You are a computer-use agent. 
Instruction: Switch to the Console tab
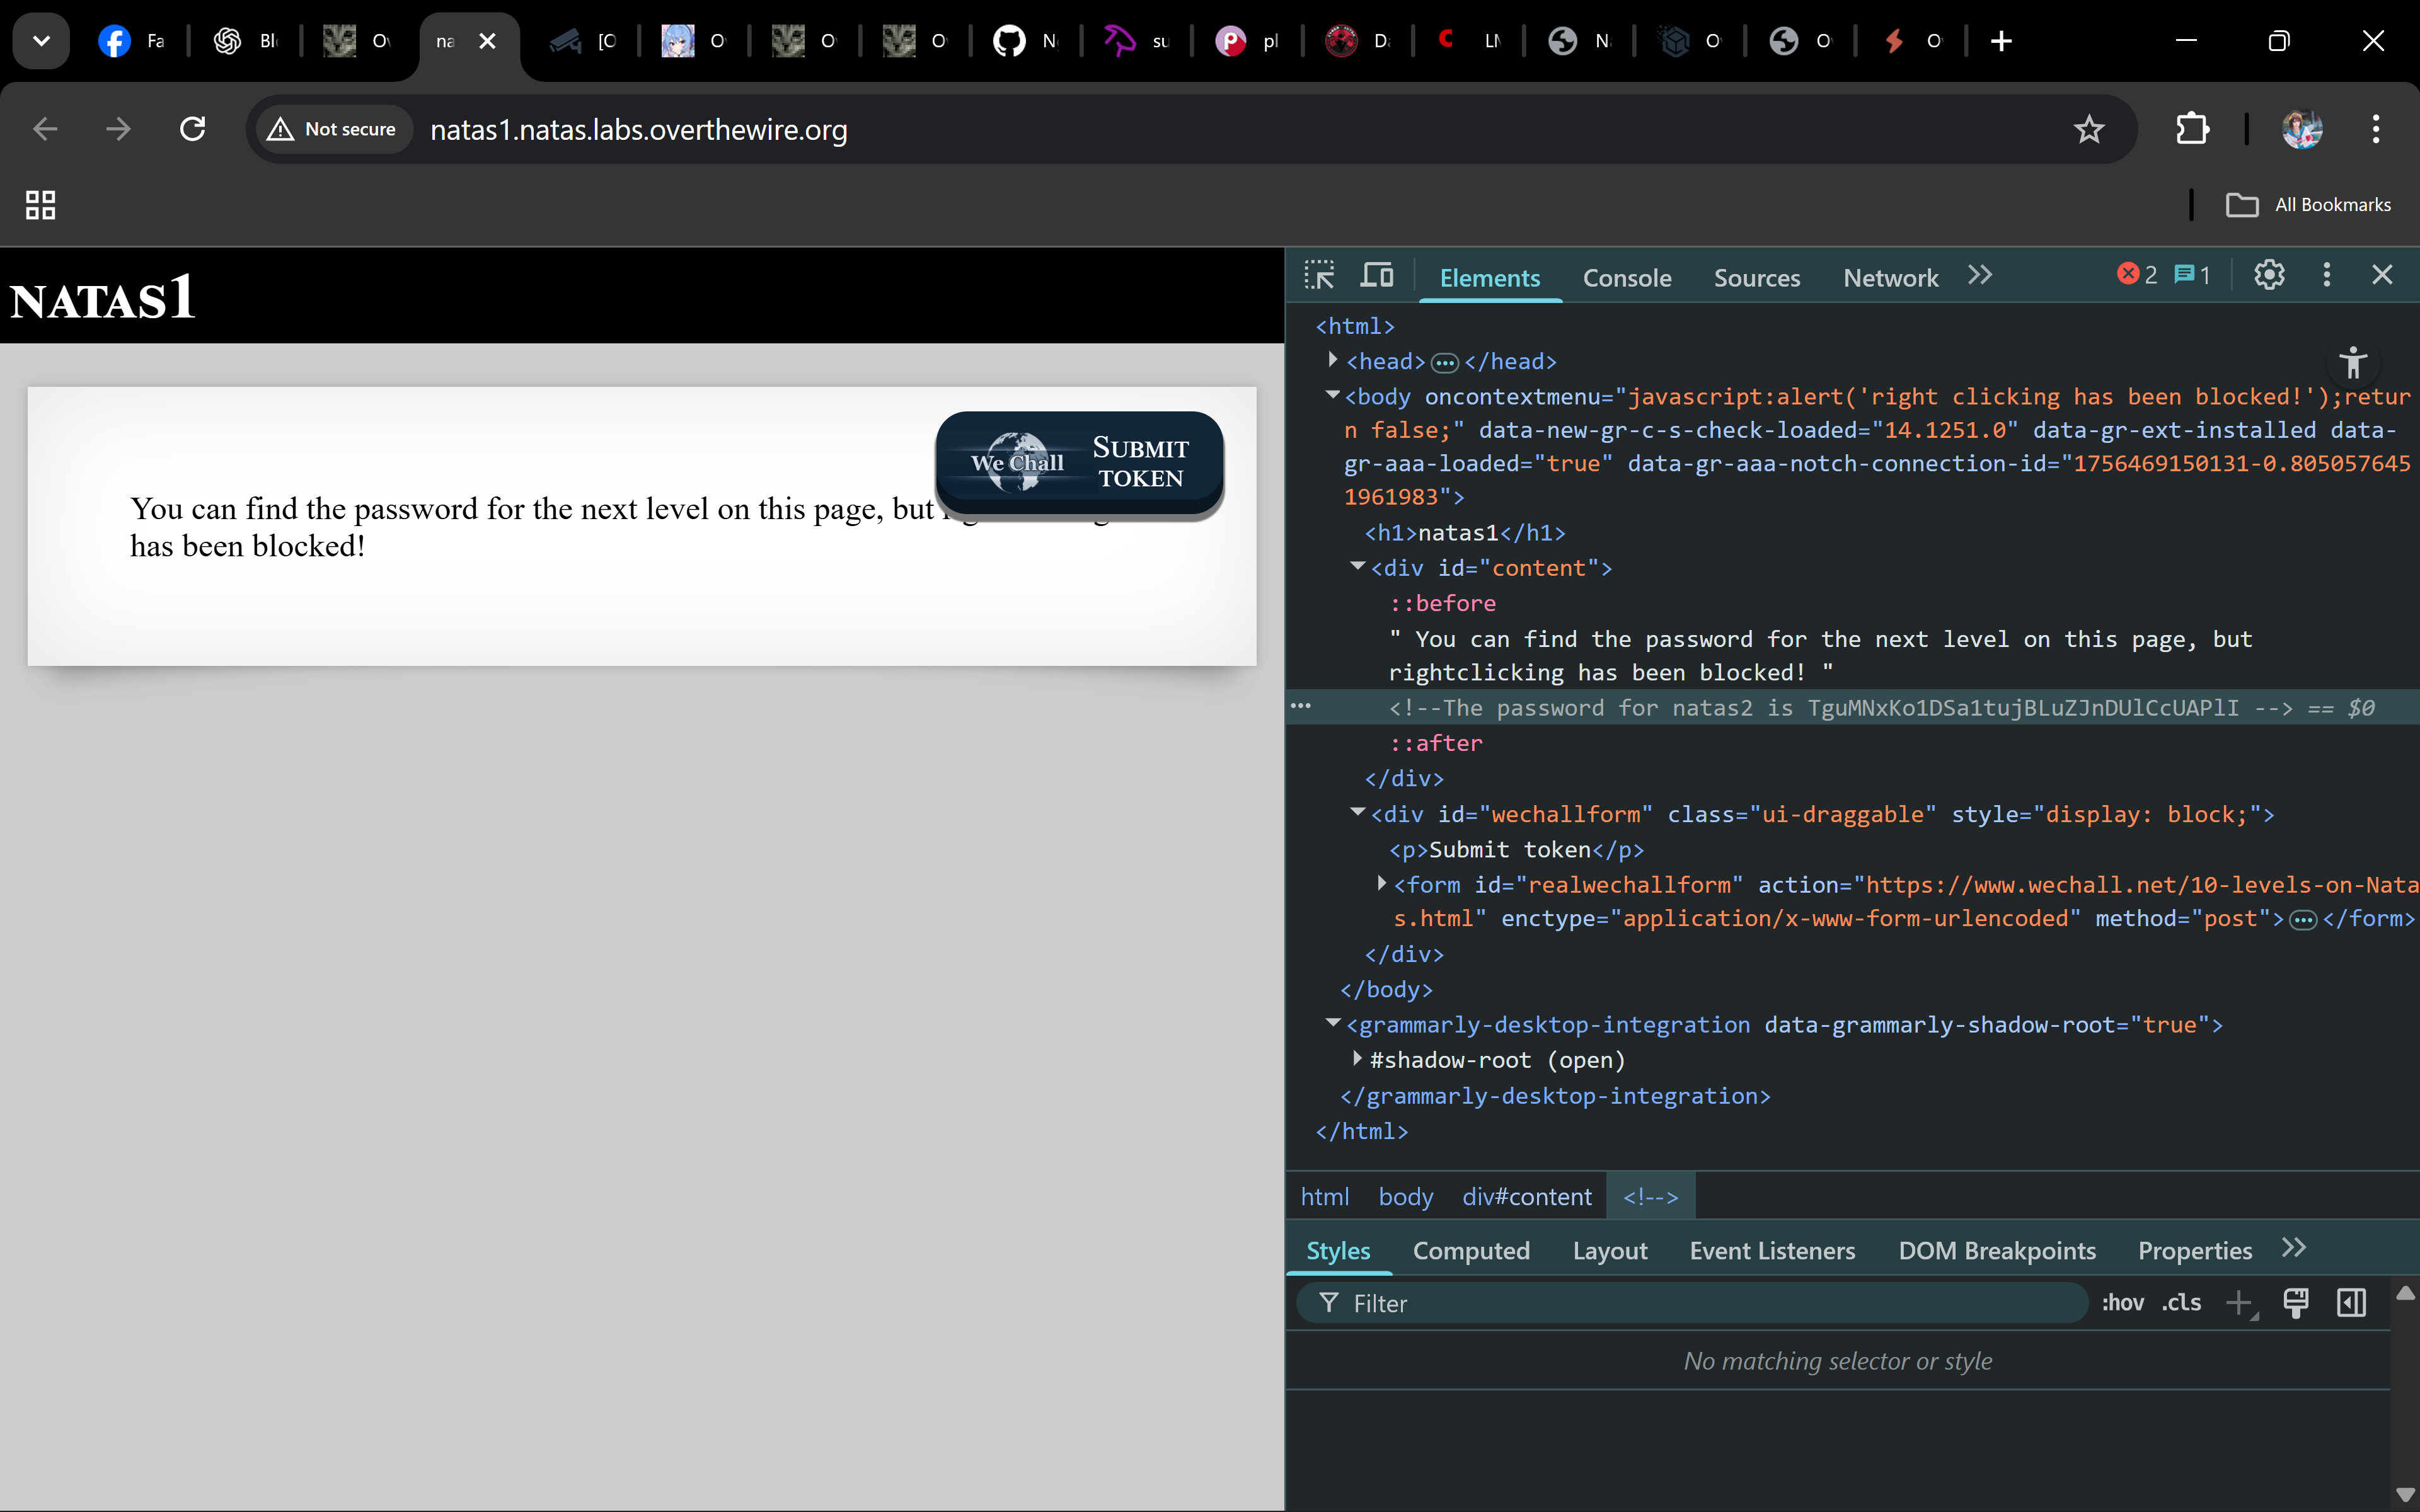click(x=1626, y=278)
